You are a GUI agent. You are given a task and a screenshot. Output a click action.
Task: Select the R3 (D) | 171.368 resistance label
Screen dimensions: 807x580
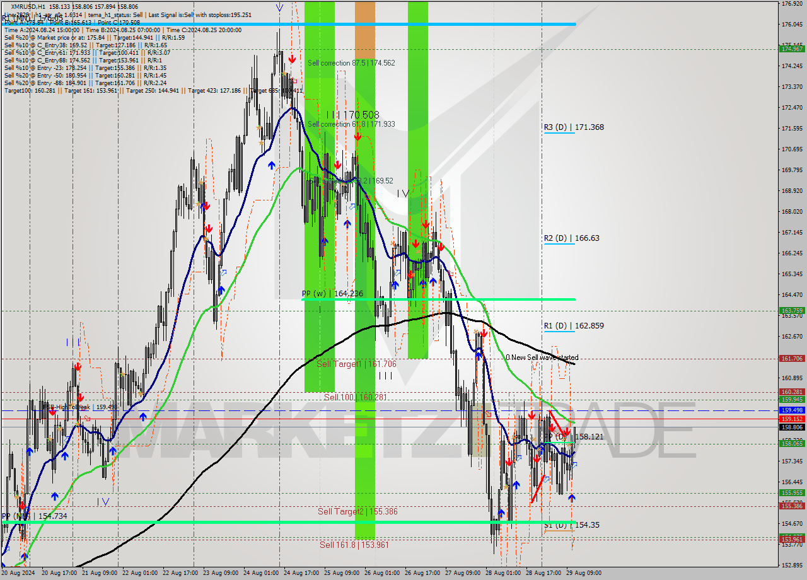(574, 127)
